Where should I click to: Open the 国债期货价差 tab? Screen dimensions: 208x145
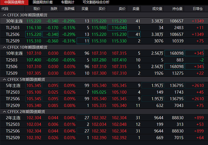click(x=43, y=2)
